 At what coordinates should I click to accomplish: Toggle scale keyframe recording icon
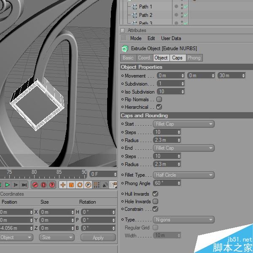(71, 185)
